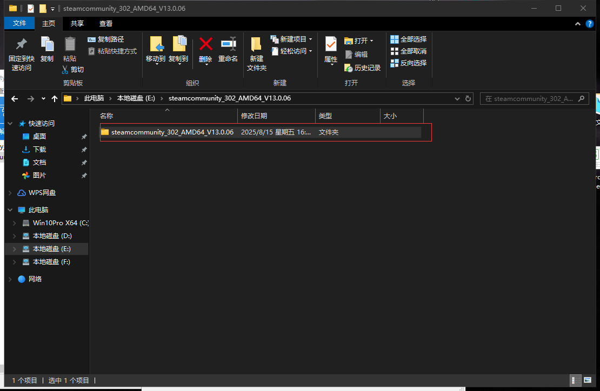Switch to thumbnail view in status bar
Viewport: 600px width, 391px height.
click(x=587, y=380)
